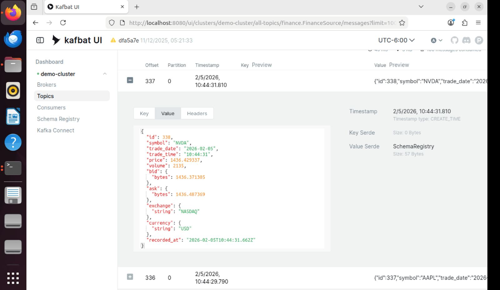Viewport: 500px width, 290px height.
Task: Switch to the Key tab
Action: click(x=144, y=113)
